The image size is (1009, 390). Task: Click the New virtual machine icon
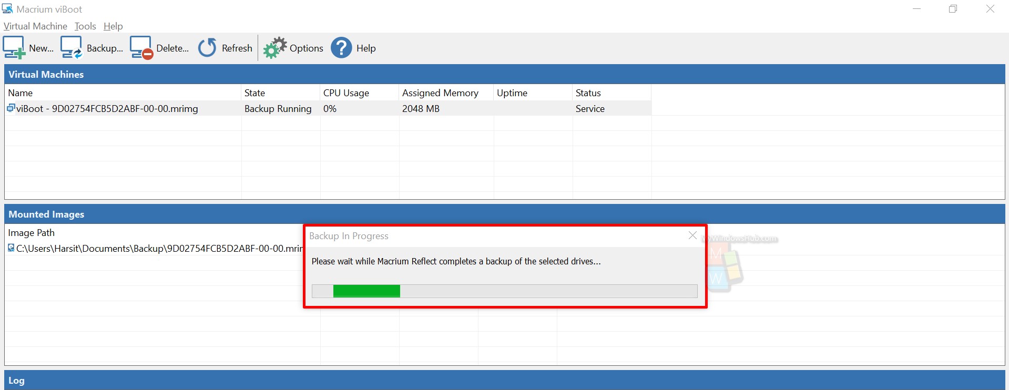(14, 48)
